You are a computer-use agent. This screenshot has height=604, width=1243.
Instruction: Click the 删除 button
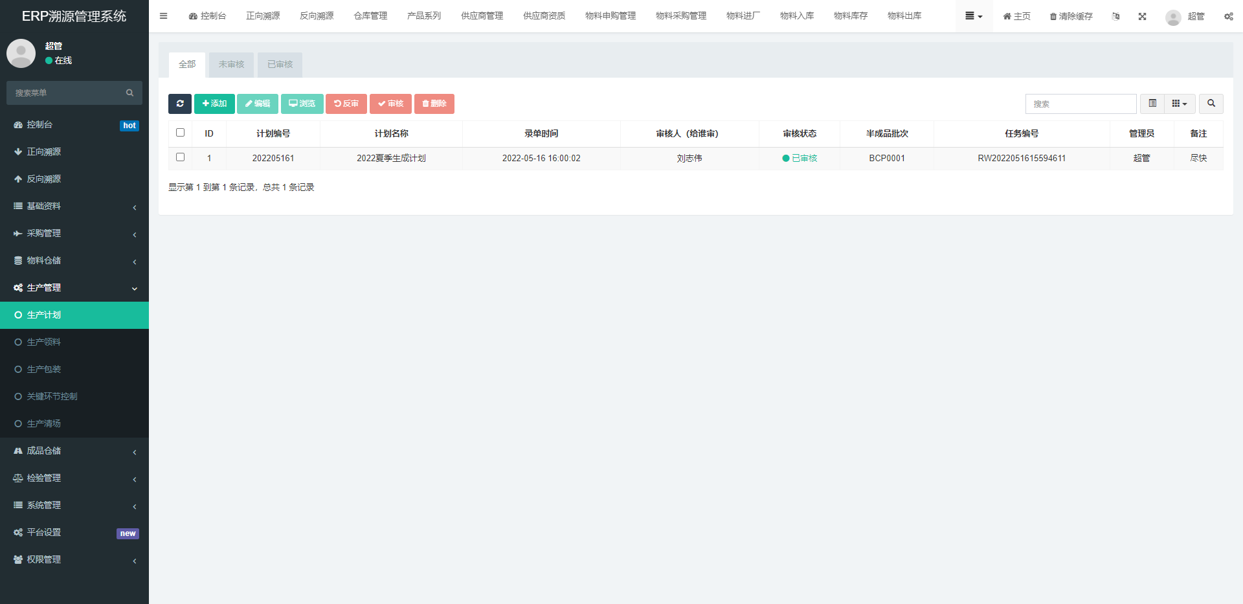(x=434, y=104)
